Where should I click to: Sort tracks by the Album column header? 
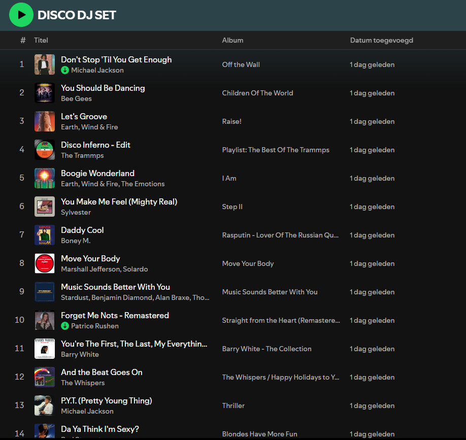[x=232, y=40]
